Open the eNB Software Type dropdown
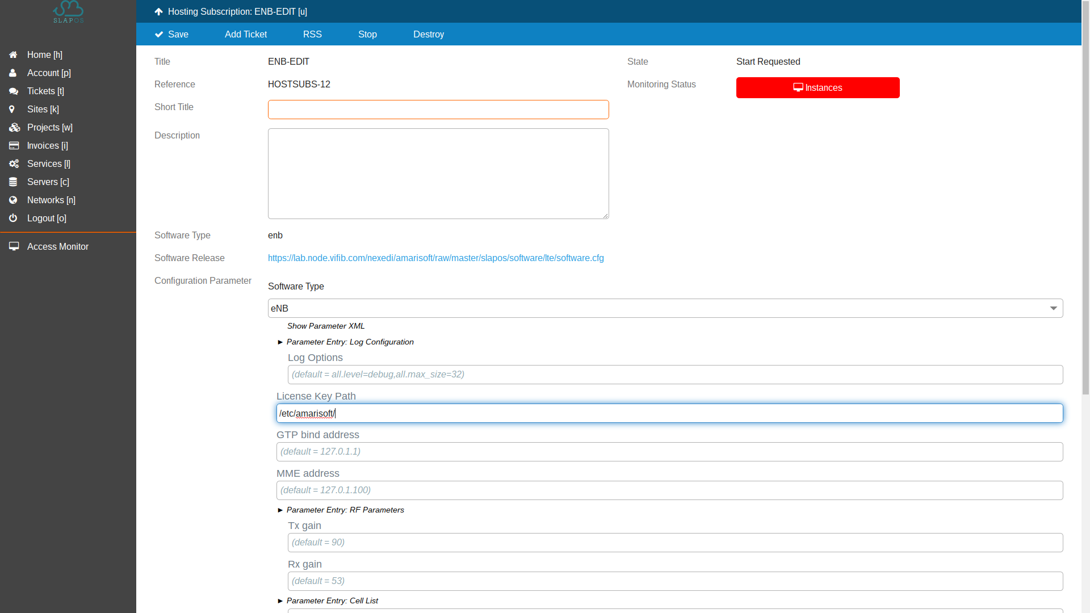 665,308
